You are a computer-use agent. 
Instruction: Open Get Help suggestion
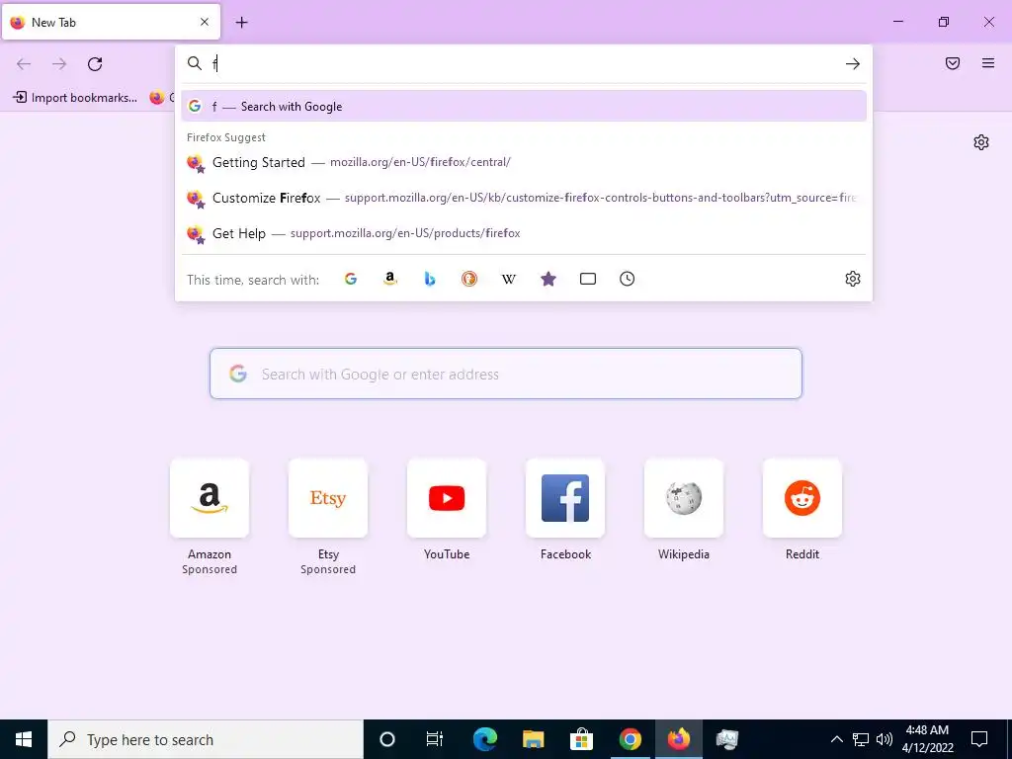(524, 233)
